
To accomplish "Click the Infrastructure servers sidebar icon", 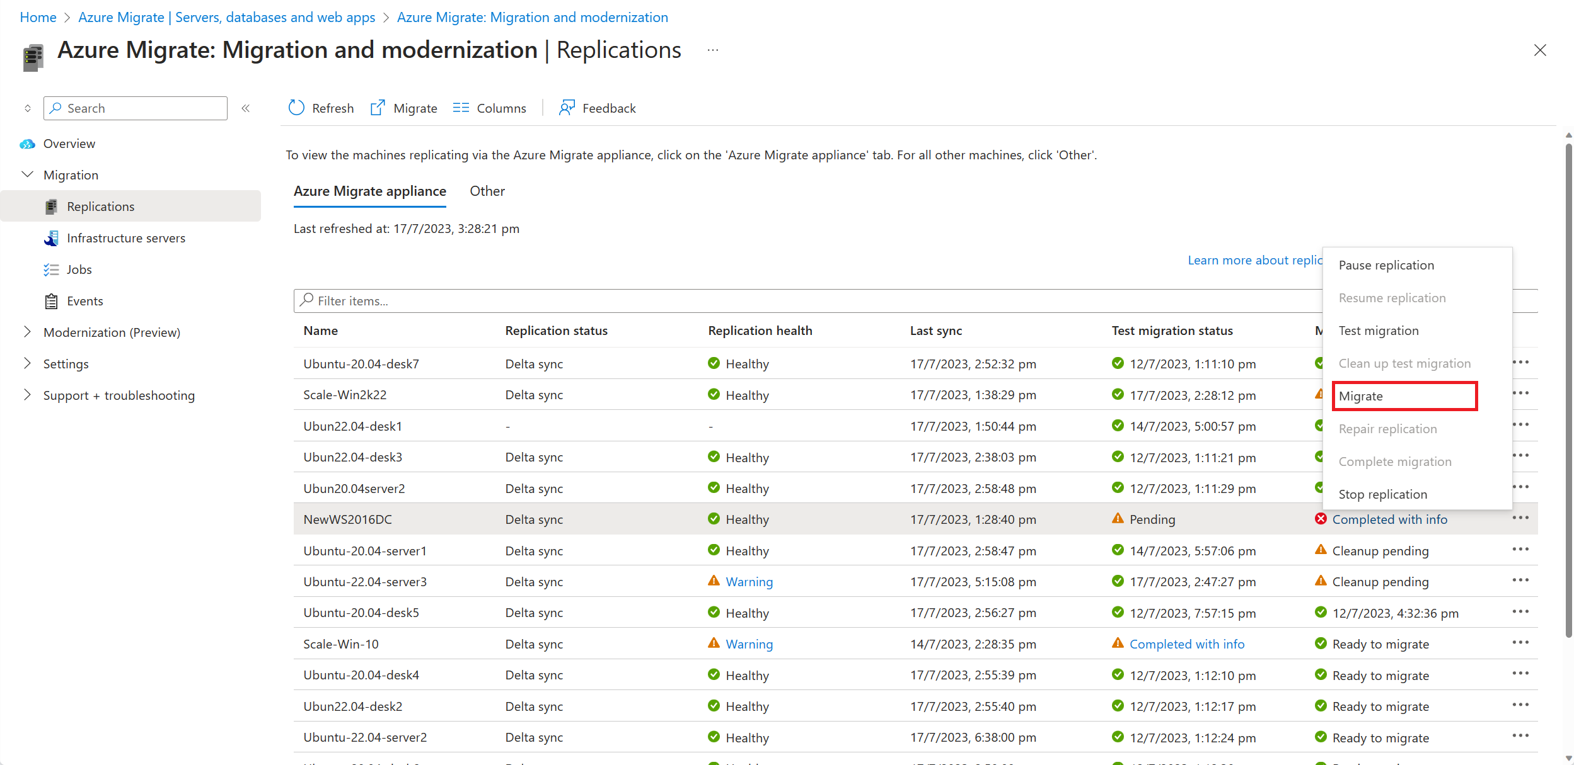I will 50,237.
